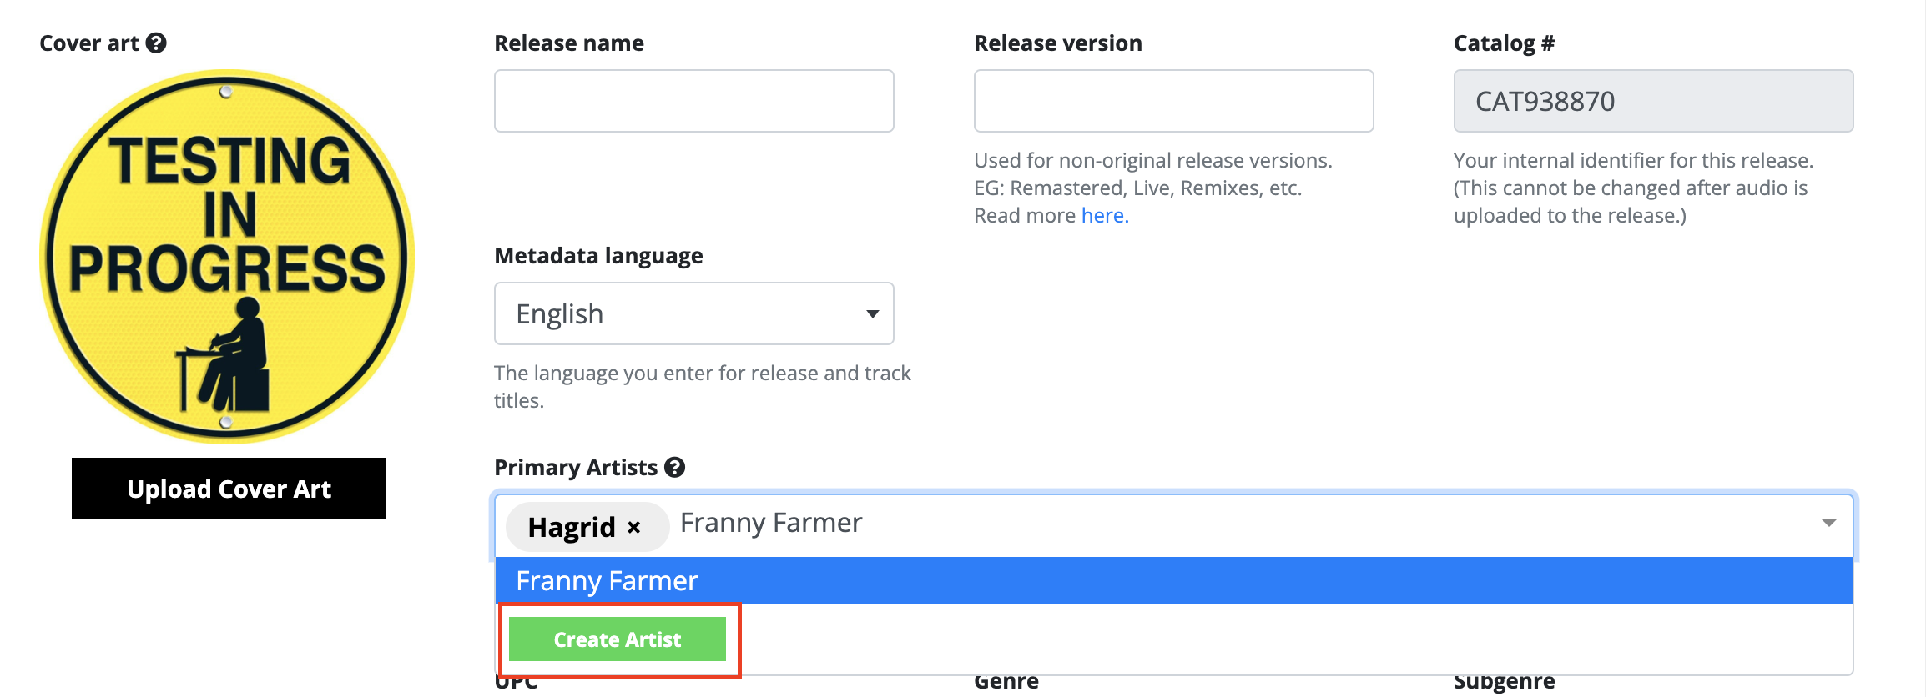This screenshot has width=1926, height=697.
Task: Collapse the Primary Artists list with its arrow
Action: [x=1828, y=523]
